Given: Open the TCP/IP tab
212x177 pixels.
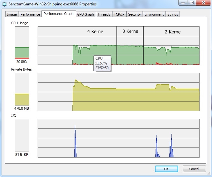Looking at the screenshot, I should click(119, 14).
